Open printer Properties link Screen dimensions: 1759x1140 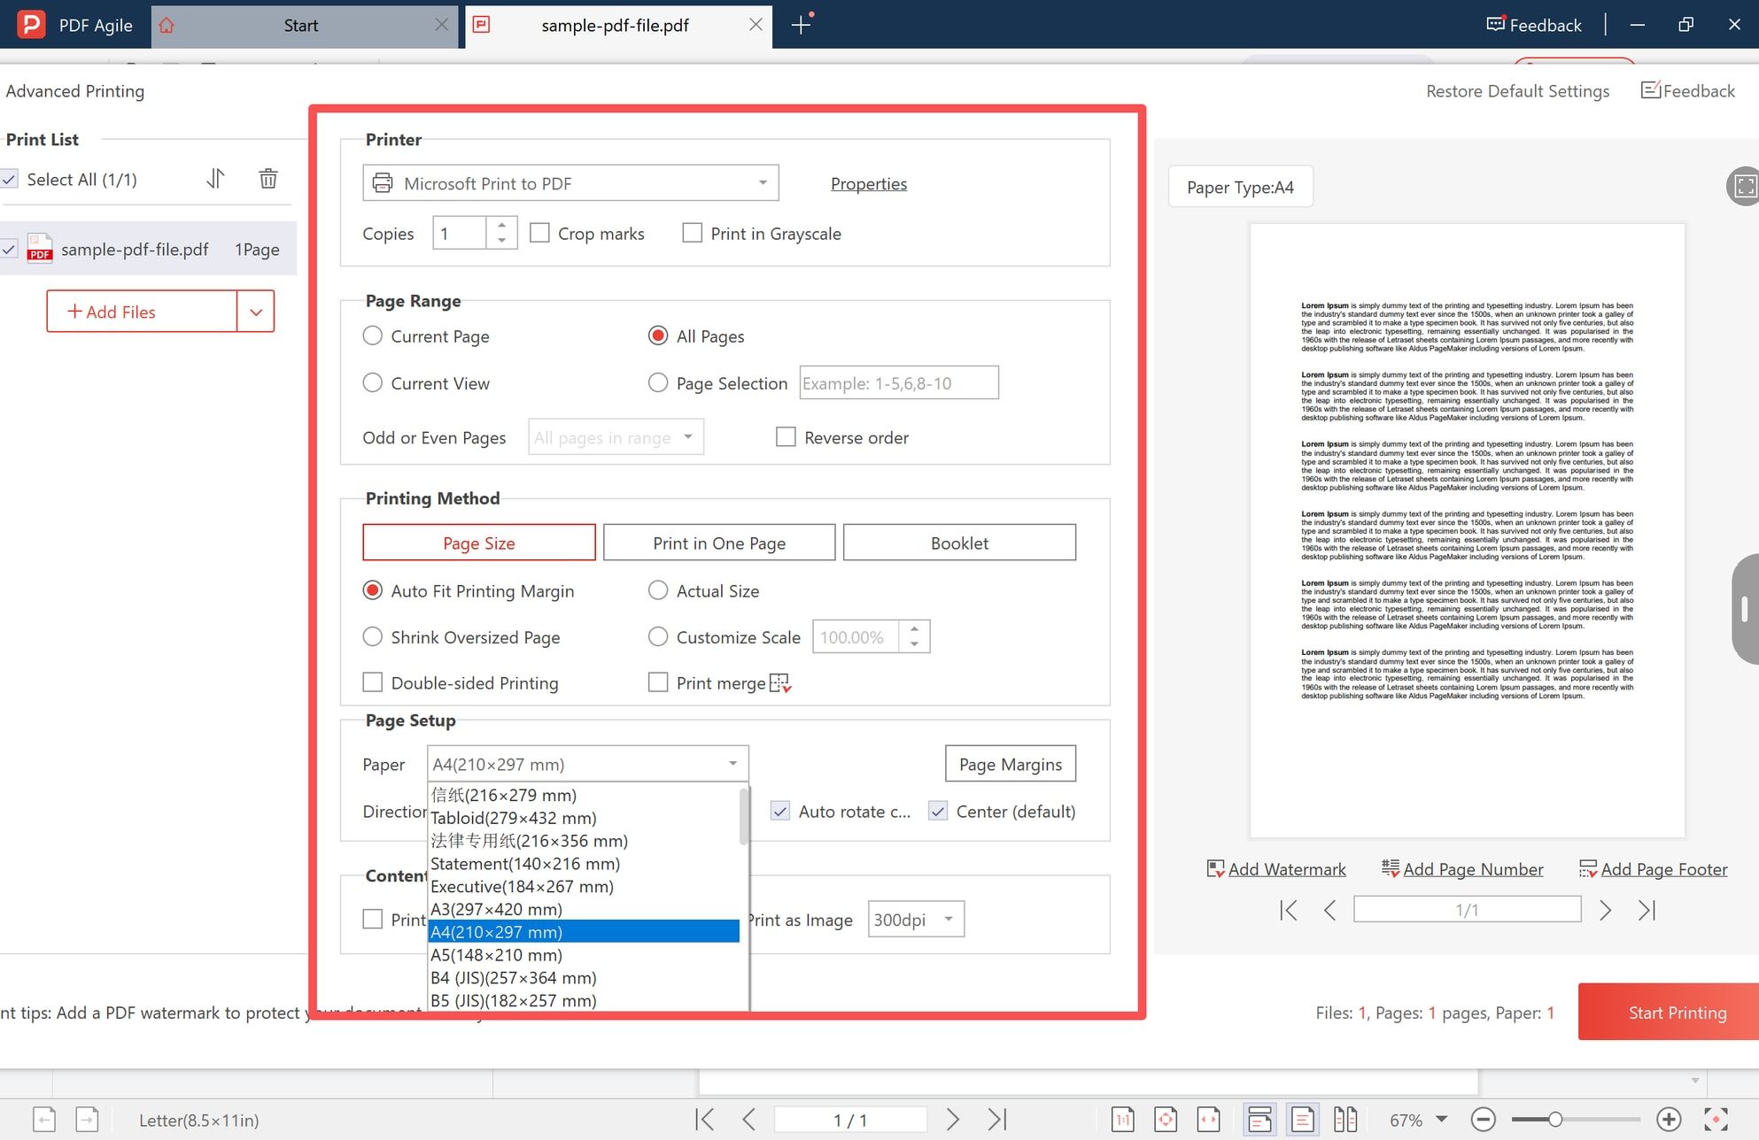(869, 183)
